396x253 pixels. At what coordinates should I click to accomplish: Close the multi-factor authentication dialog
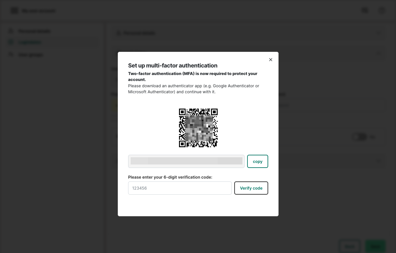click(x=270, y=60)
